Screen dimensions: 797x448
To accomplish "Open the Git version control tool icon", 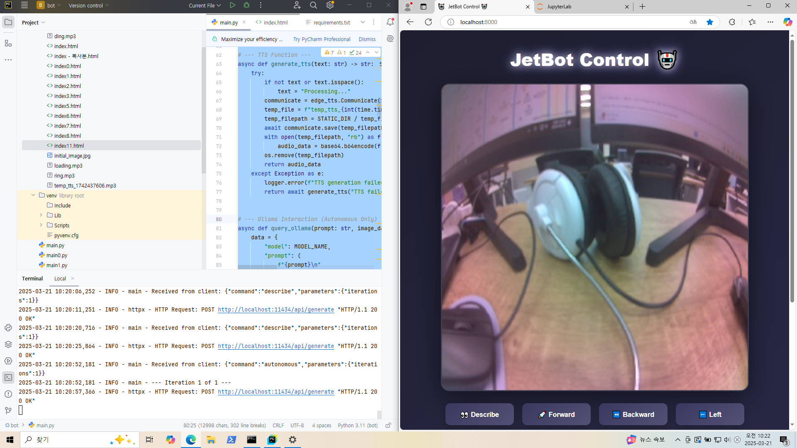I will 8,411.
